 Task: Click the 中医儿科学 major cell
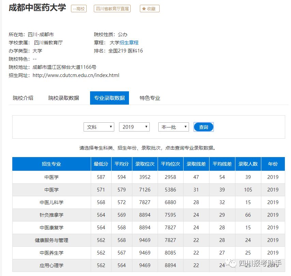point(52,202)
